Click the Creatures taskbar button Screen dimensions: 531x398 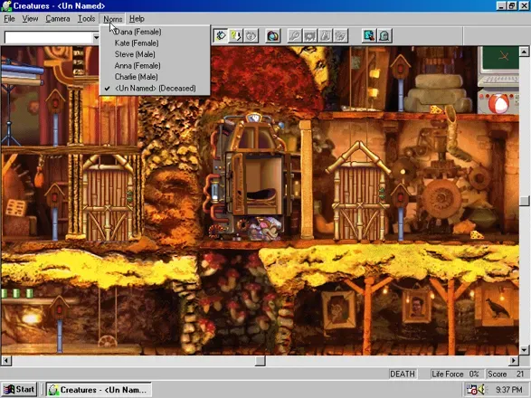[x=99, y=390]
